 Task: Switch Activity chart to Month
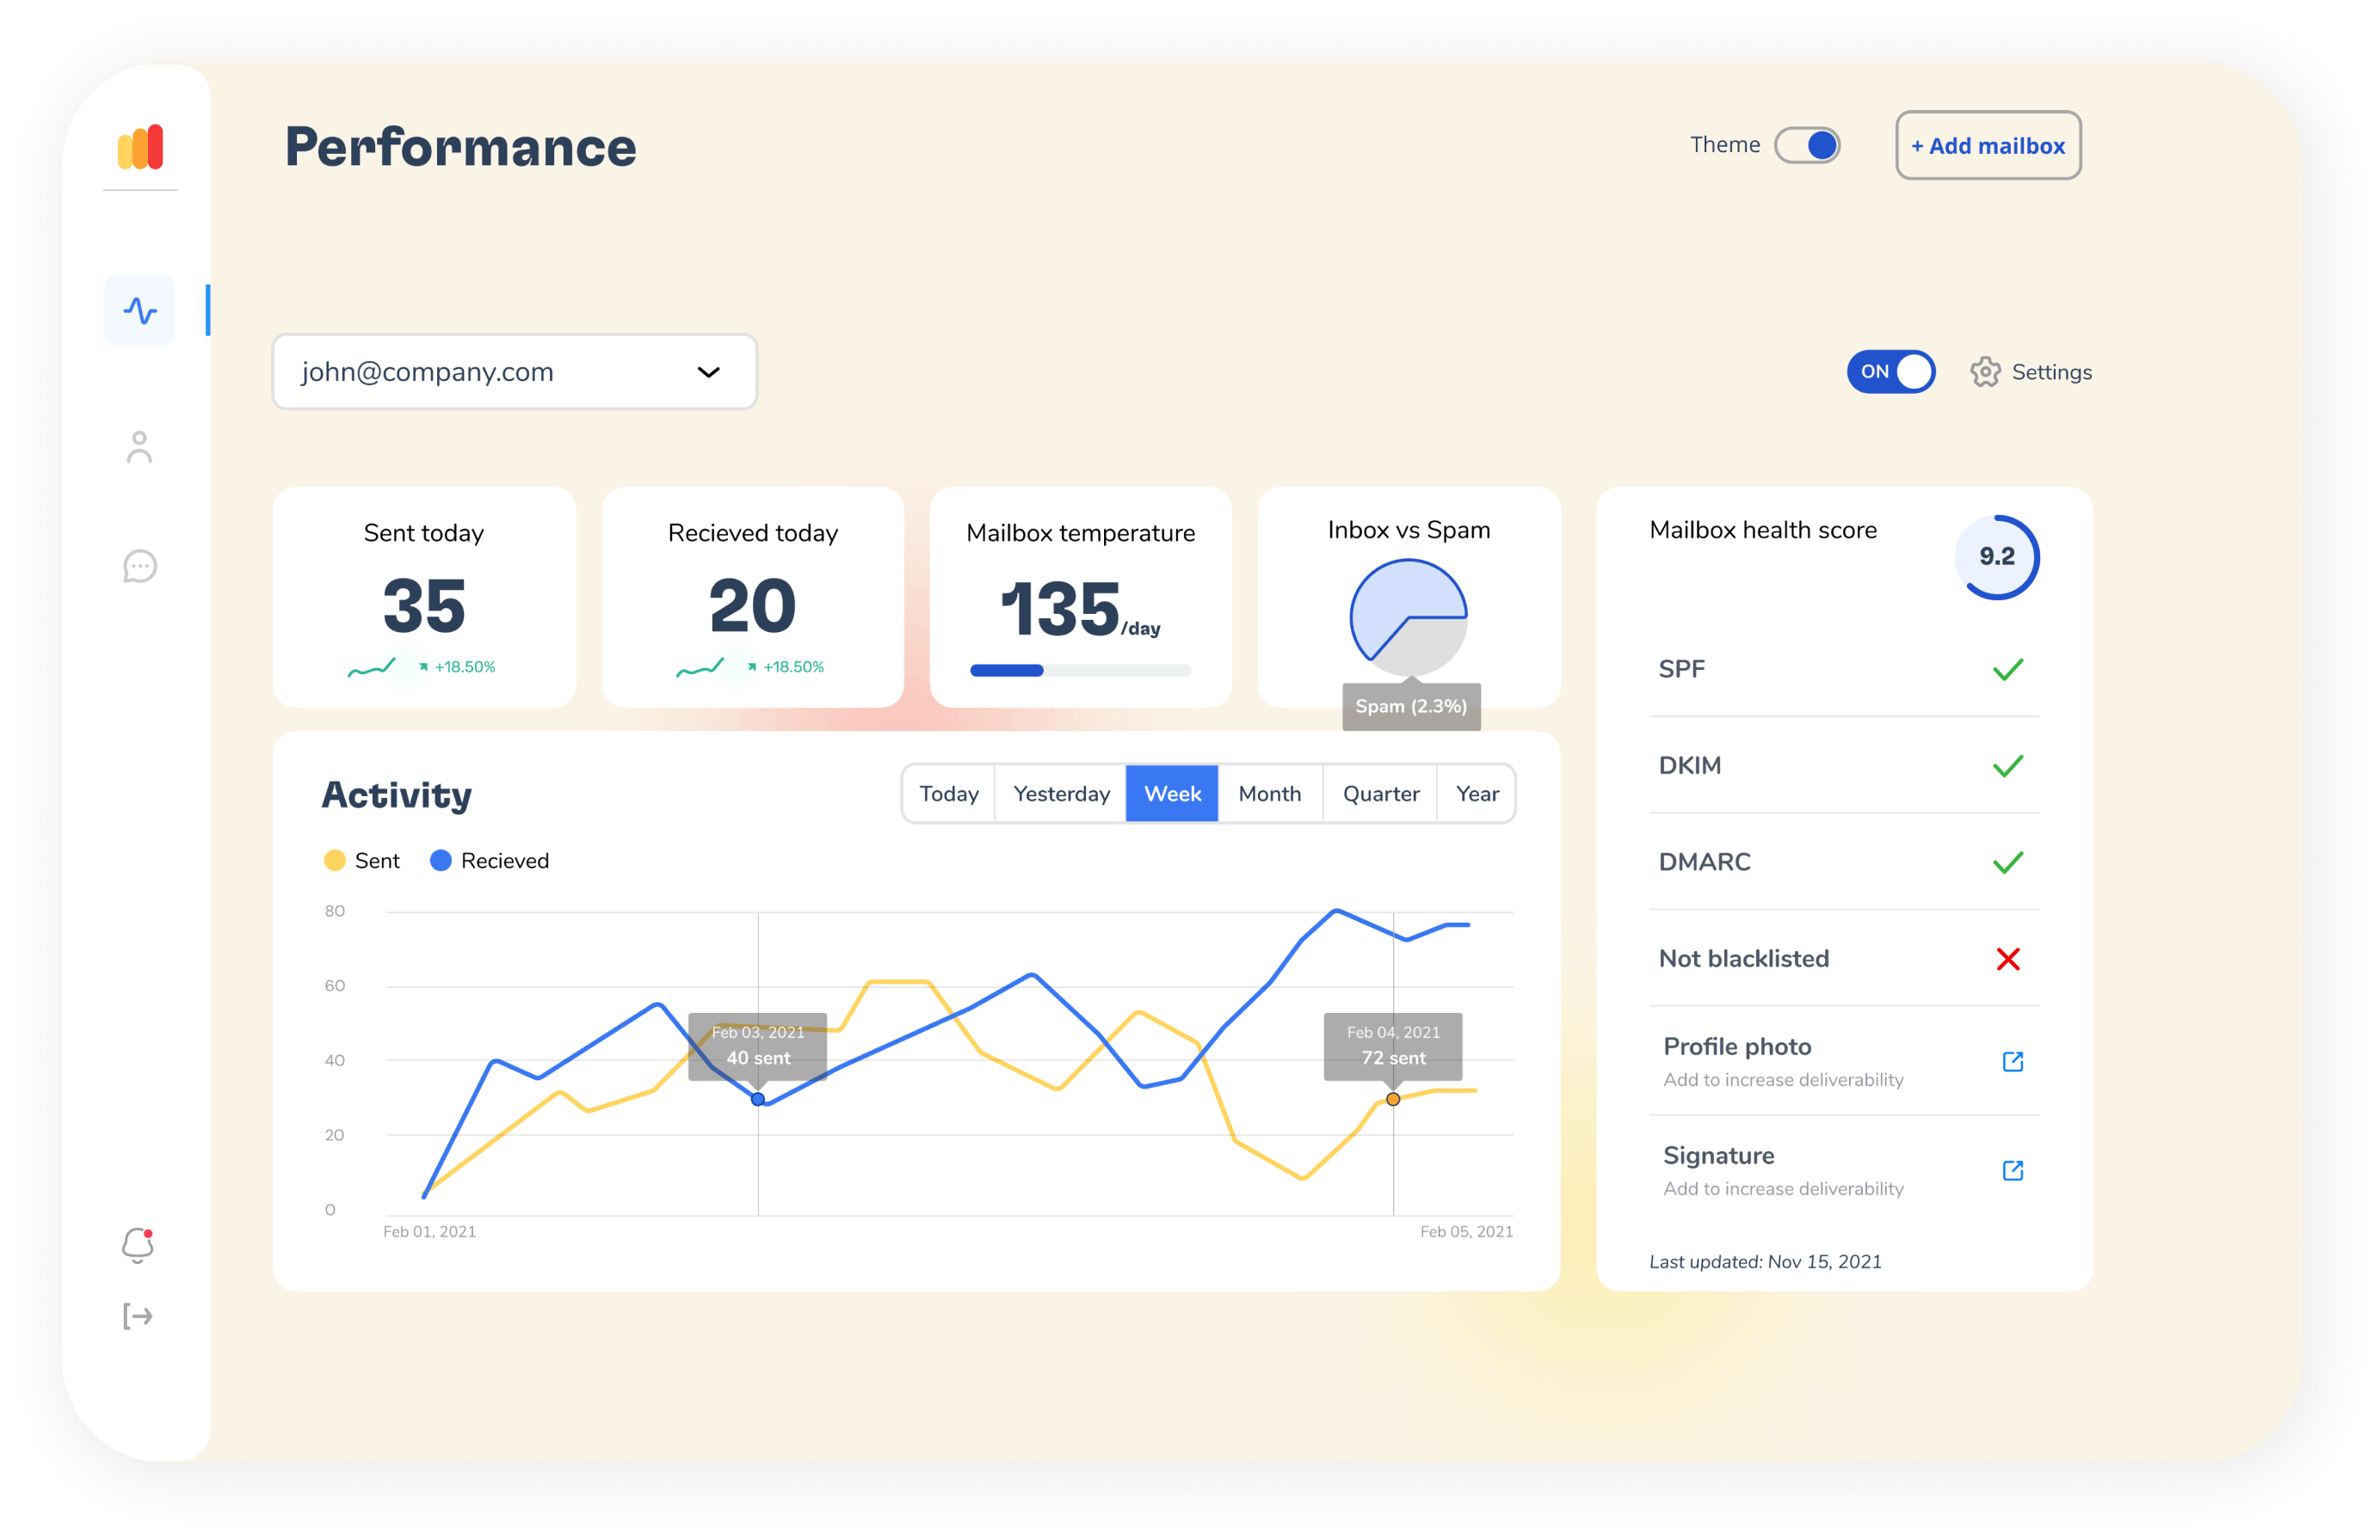(x=1269, y=794)
